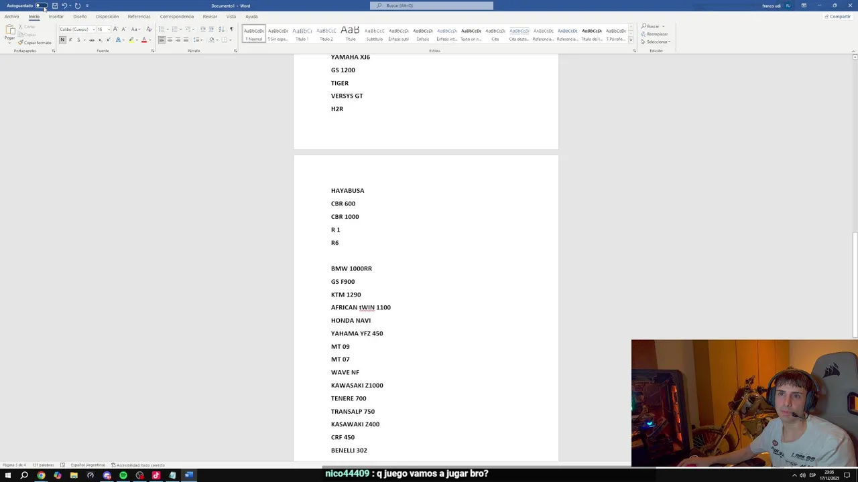Click the Save (Guardar) icon in the title bar

(55, 5)
